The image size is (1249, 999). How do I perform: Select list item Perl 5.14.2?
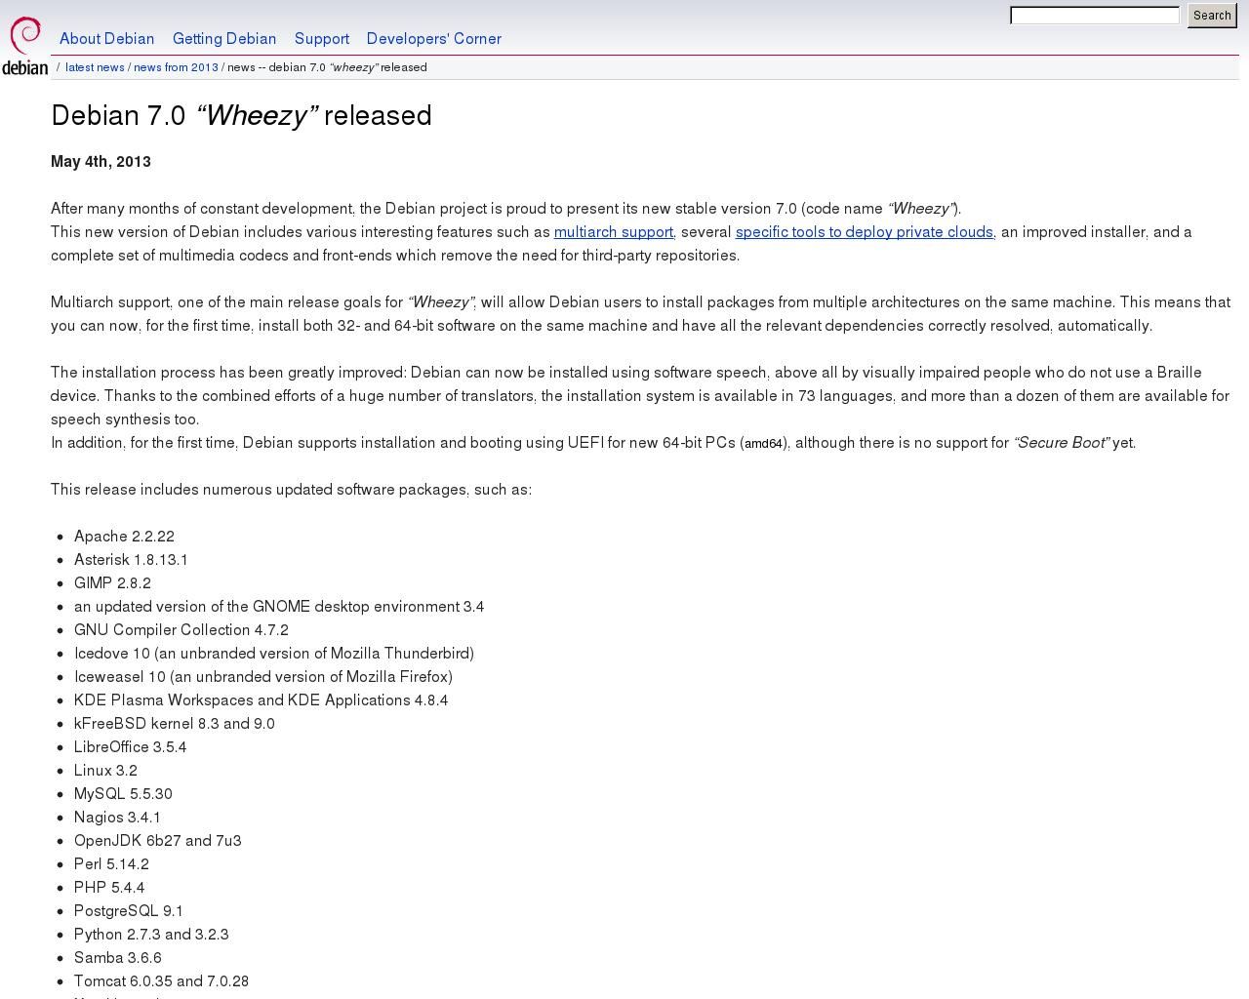point(111,864)
